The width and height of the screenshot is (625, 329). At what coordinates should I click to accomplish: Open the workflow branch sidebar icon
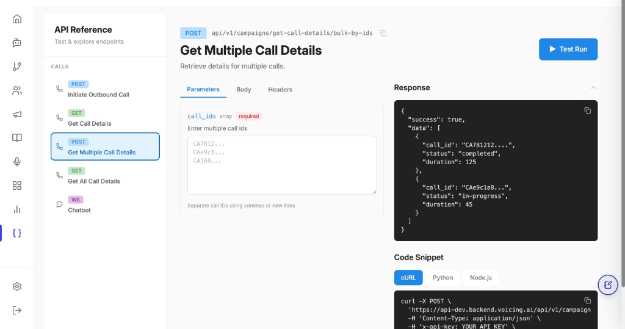click(x=16, y=67)
